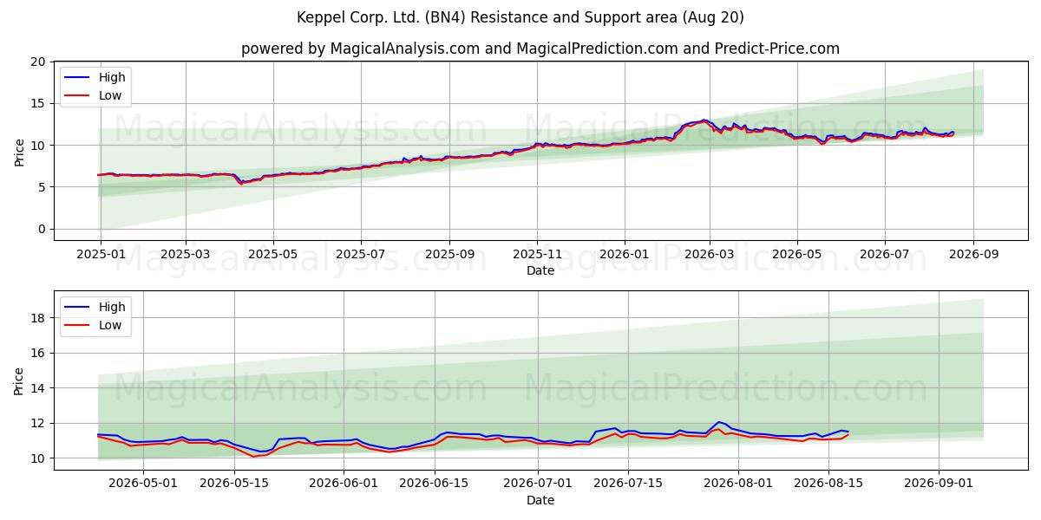This screenshot has height=520, width=1041.
Task: Click bottom chart x-axis label '2026-05-01'
Action: pos(143,484)
